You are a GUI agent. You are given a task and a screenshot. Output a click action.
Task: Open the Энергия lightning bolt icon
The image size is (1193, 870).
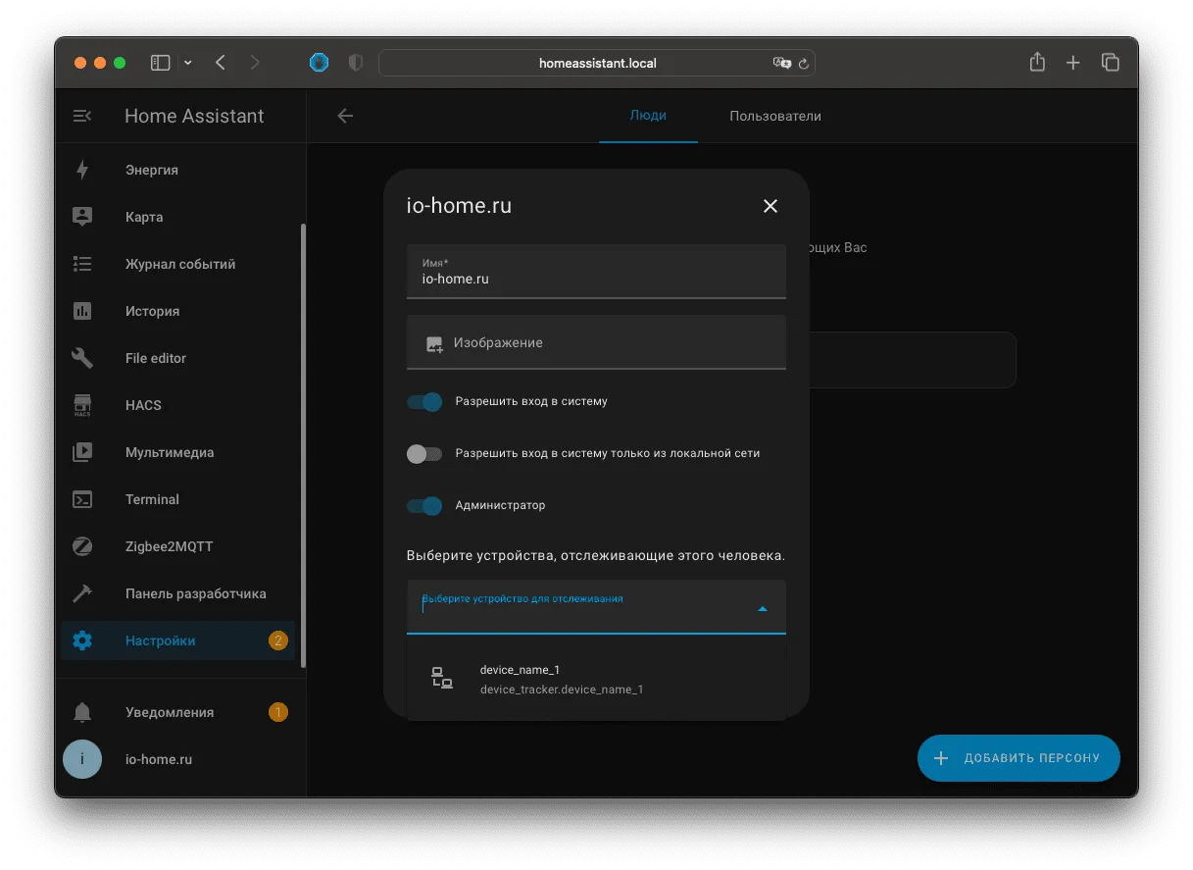[x=82, y=170]
